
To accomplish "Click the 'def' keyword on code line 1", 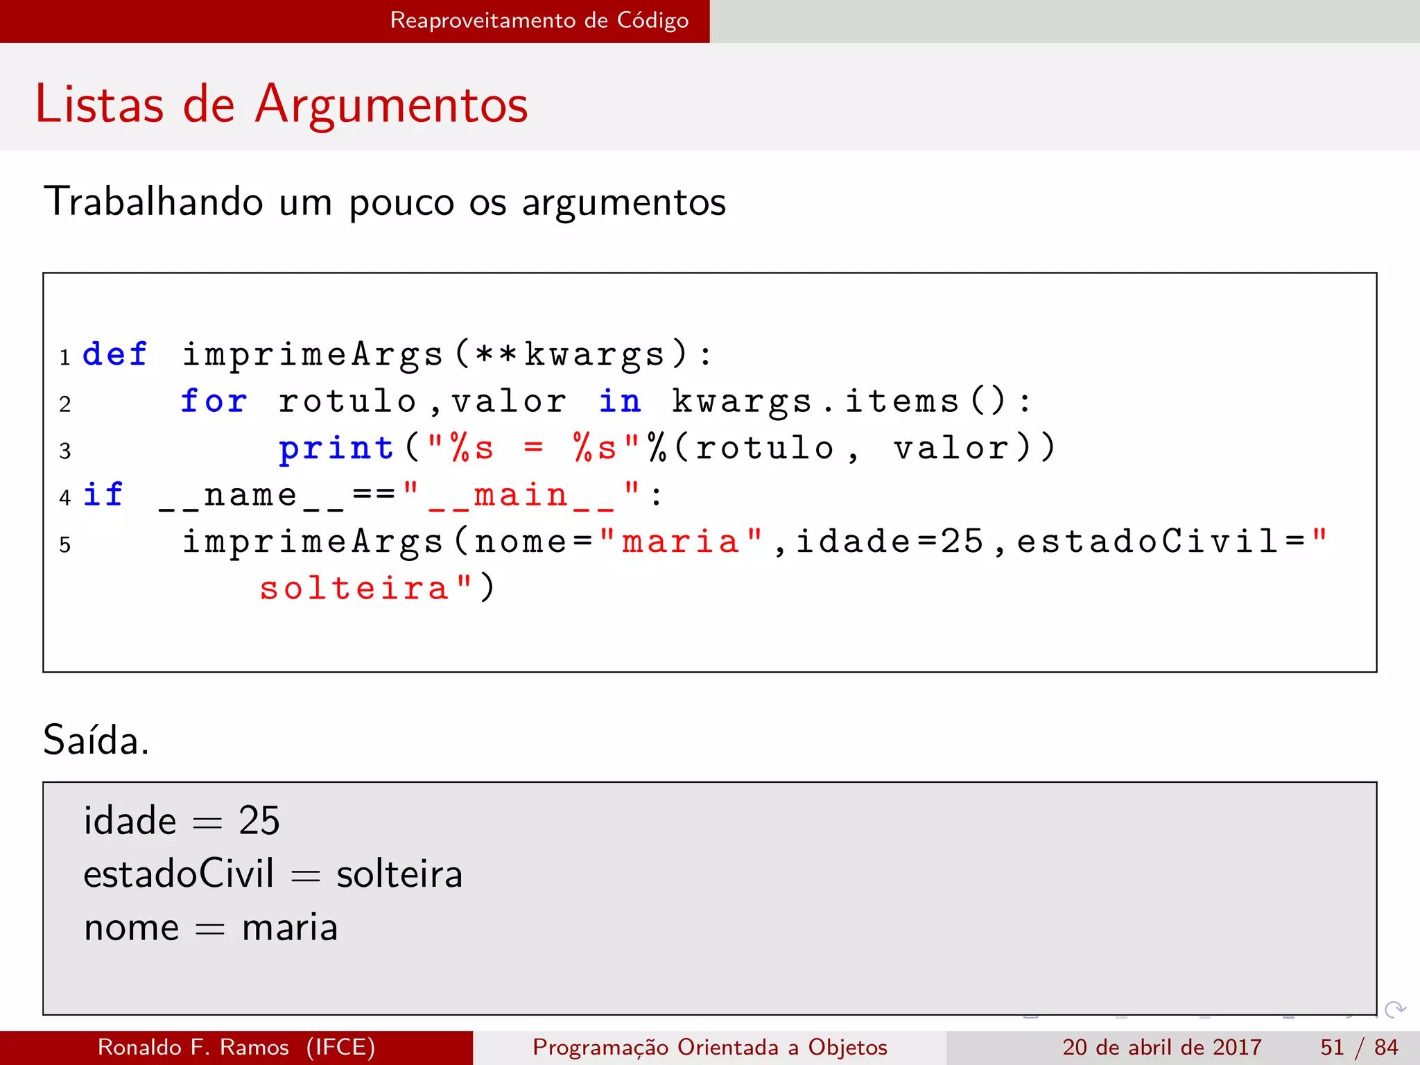I will (x=114, y=354).
